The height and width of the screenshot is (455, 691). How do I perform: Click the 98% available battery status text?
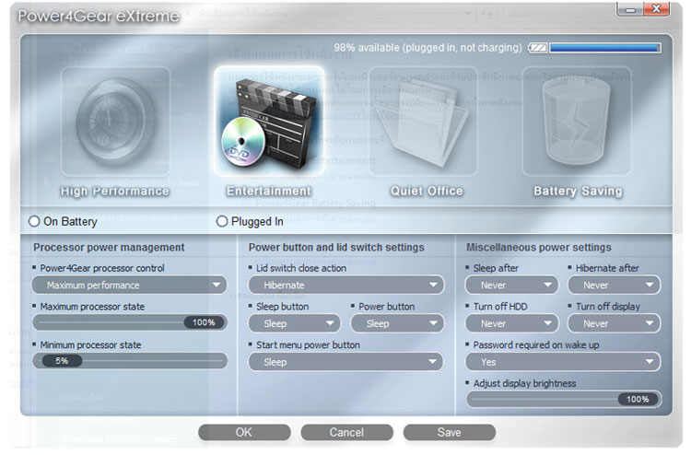[x=427, y=48]
